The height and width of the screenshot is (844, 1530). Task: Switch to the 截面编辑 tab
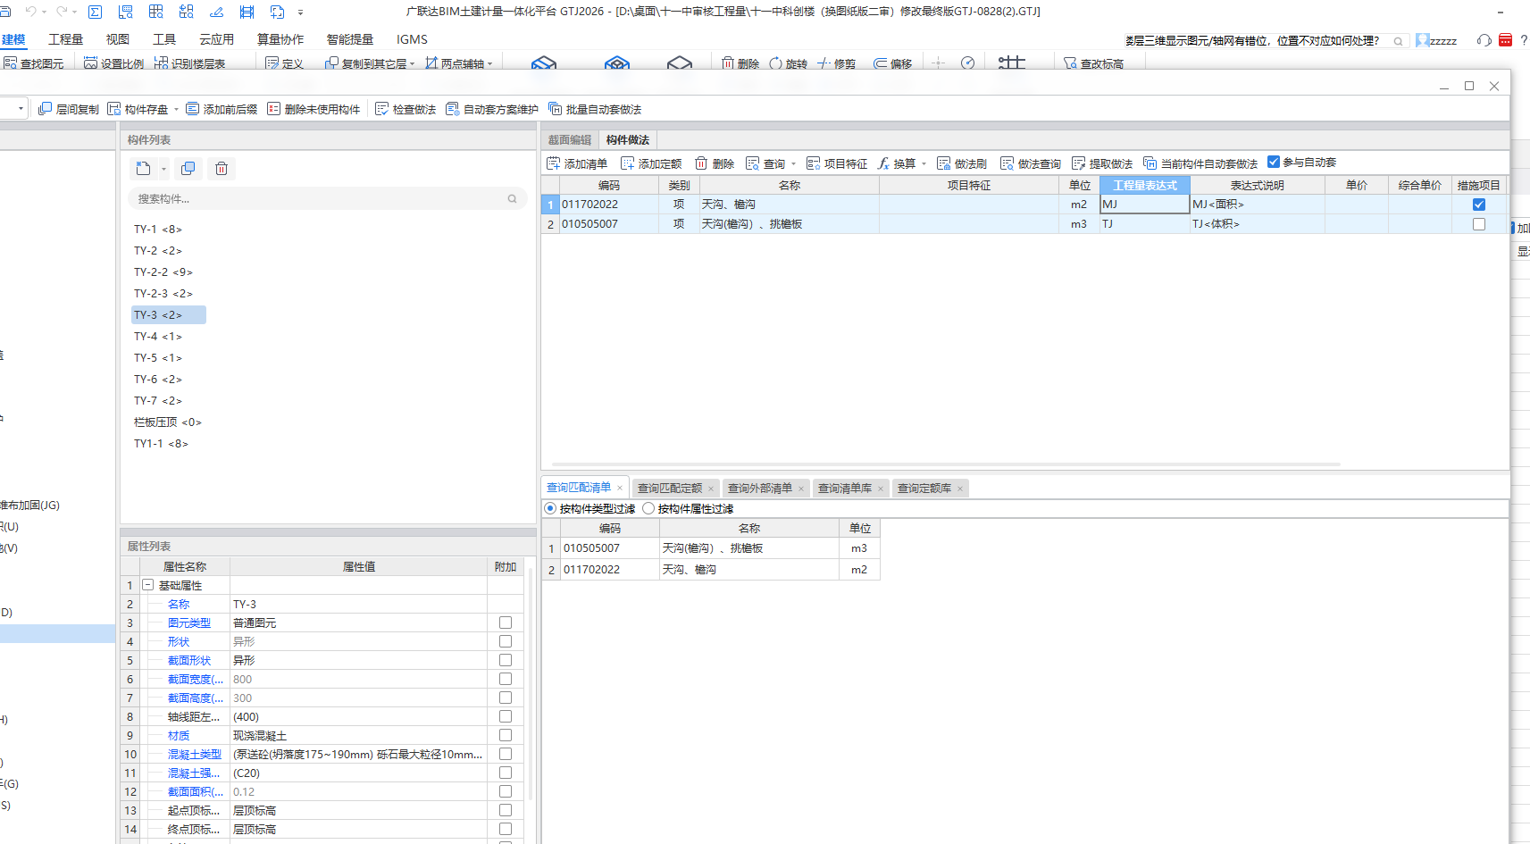tap(570, 140)
